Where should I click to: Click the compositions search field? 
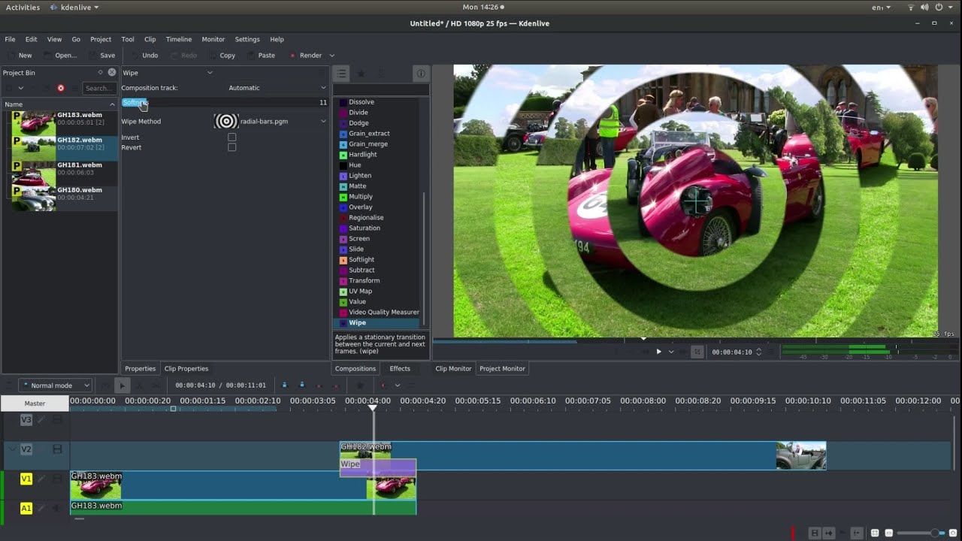point(381,89)
